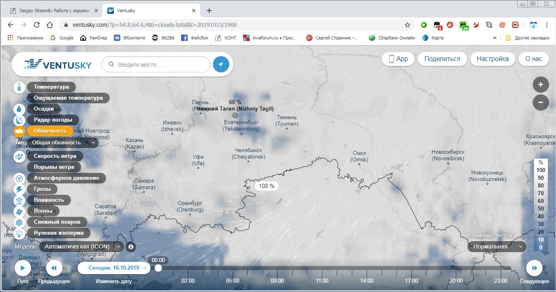Screen dimensions: 556x292
Task: Turn on the Нулевая изотерма layer
Action: 59,233
